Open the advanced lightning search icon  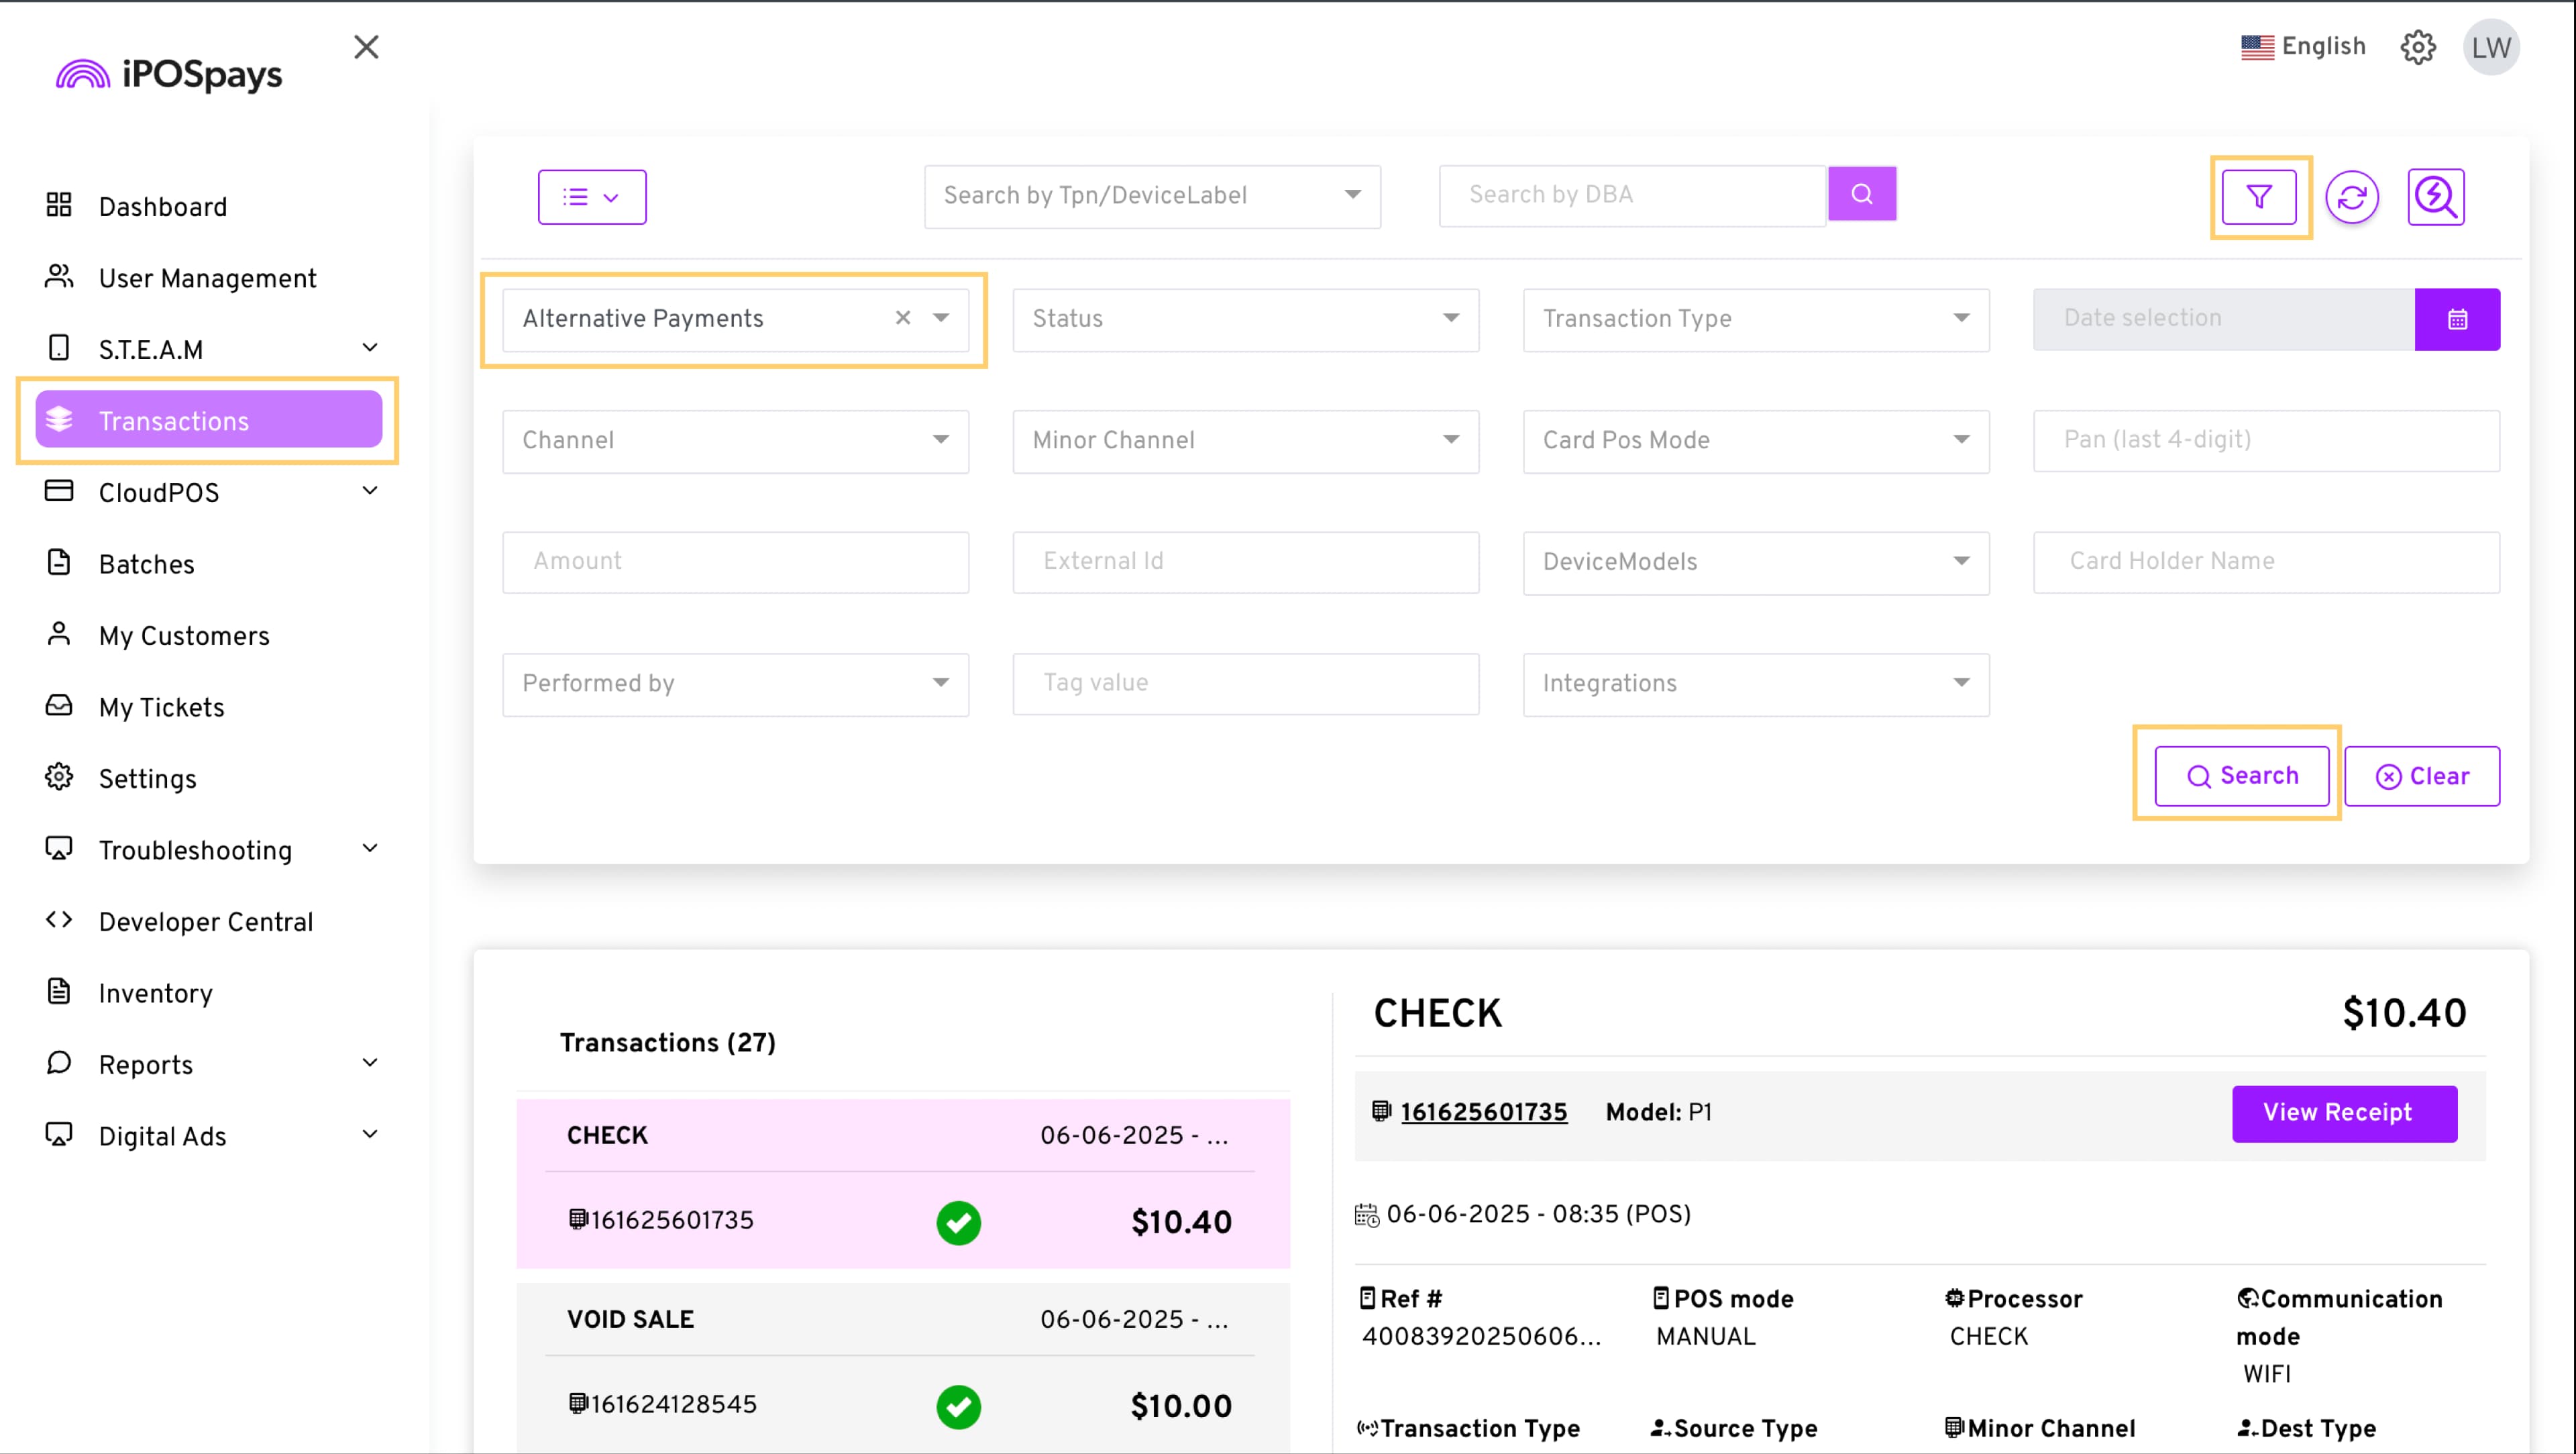coord(2436,197)
